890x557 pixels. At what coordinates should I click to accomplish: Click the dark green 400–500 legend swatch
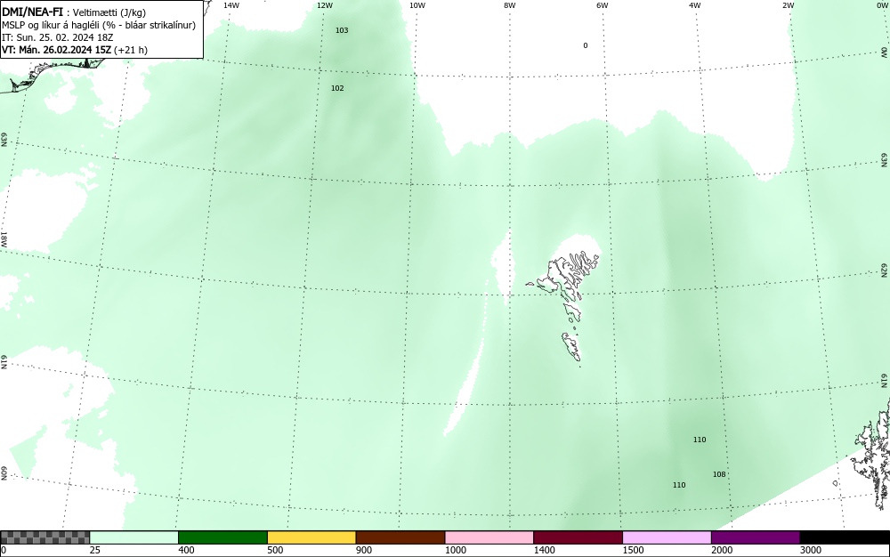coord(222,537)
